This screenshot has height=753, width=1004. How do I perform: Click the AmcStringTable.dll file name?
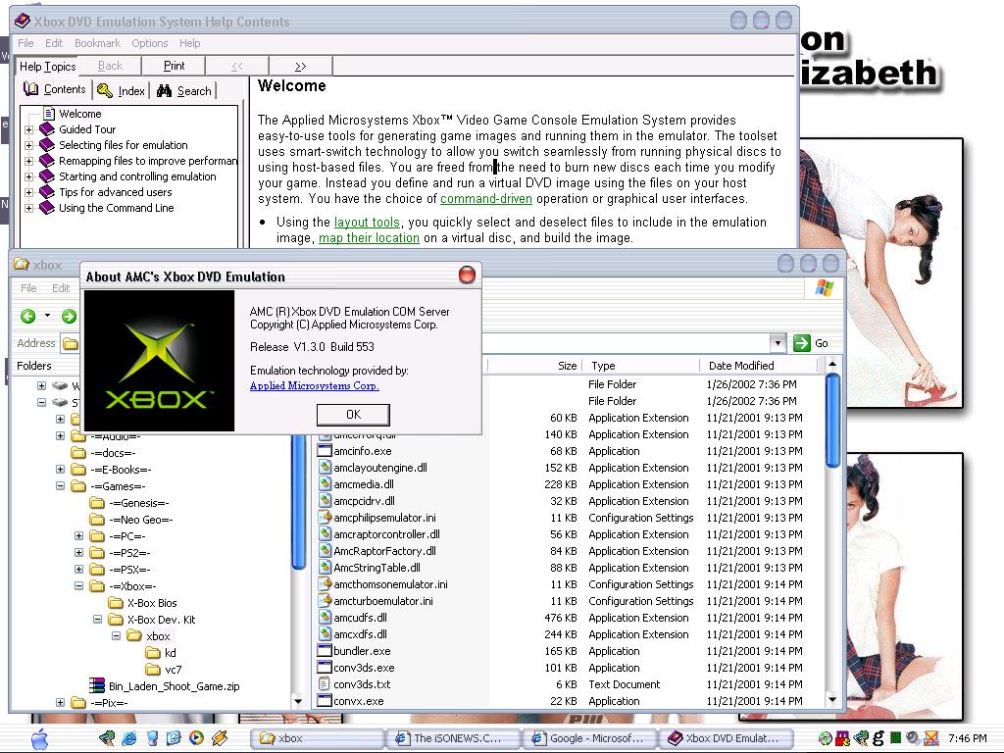[x=376, y=568]
